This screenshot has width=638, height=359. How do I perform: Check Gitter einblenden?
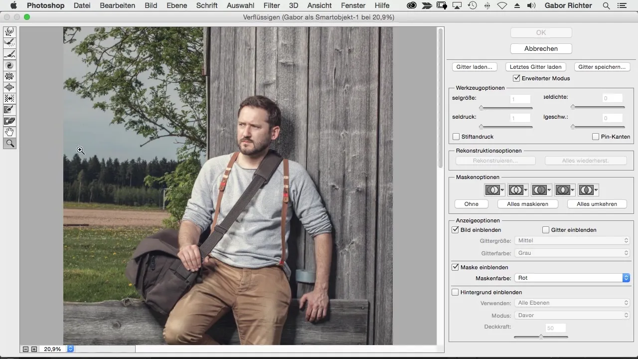click(546, 230)
